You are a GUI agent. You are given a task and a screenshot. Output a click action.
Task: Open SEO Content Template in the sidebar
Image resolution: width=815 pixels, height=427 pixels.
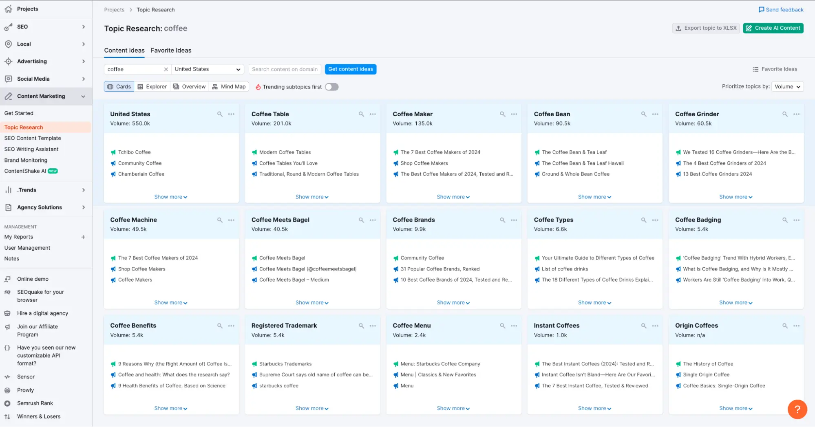click(33, 138)
